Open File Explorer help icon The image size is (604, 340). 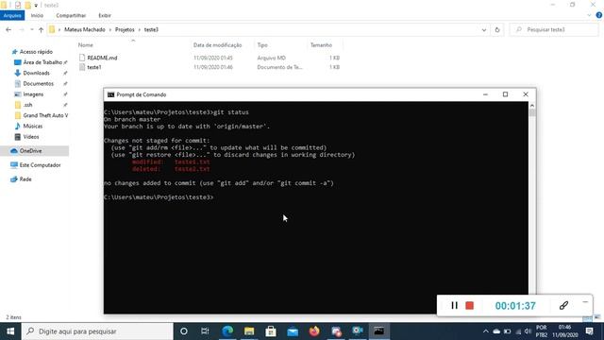coord(598,15)
